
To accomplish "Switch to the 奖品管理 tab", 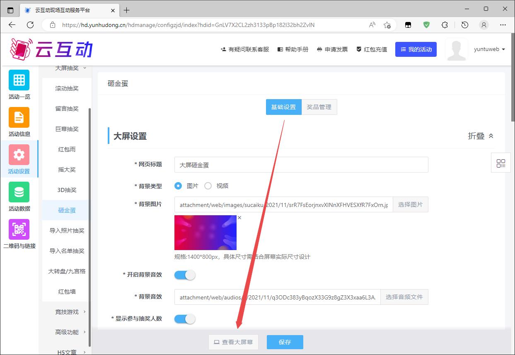I will tap(319, 107).
